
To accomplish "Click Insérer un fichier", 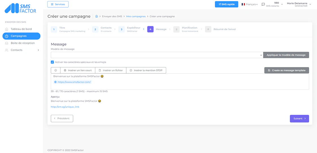I will tap(111, 70).
